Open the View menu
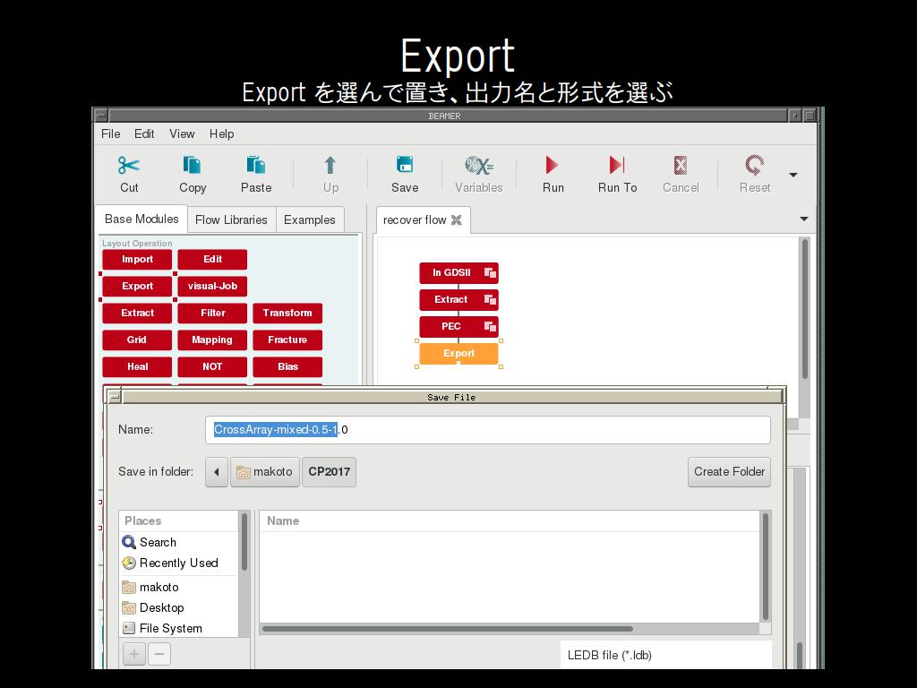This screenshot has width=917, height=688. click(x=182, y=134)
